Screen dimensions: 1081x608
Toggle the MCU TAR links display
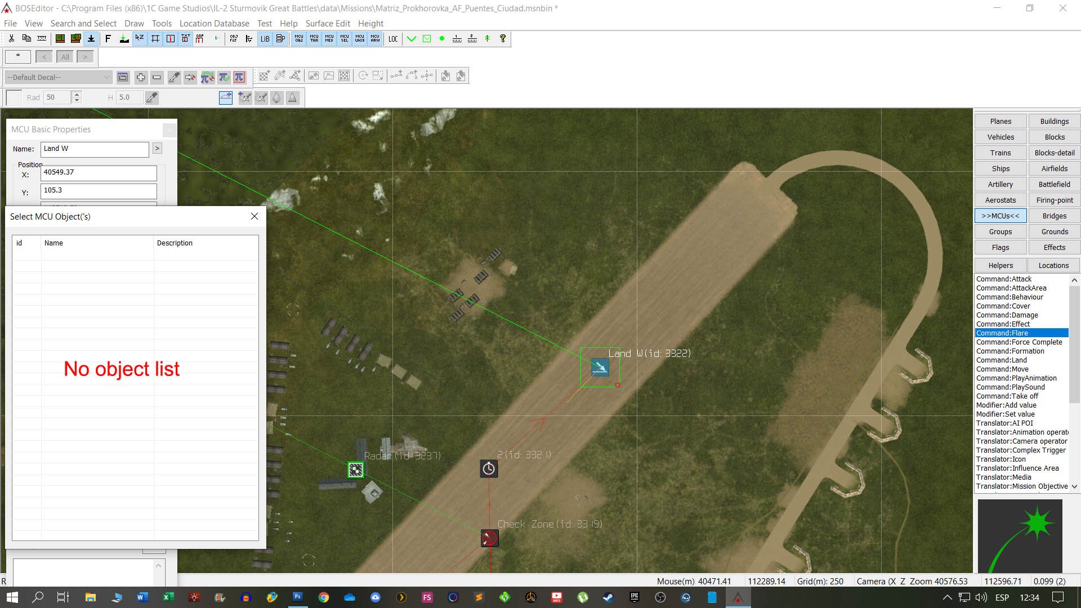point(314,39)
